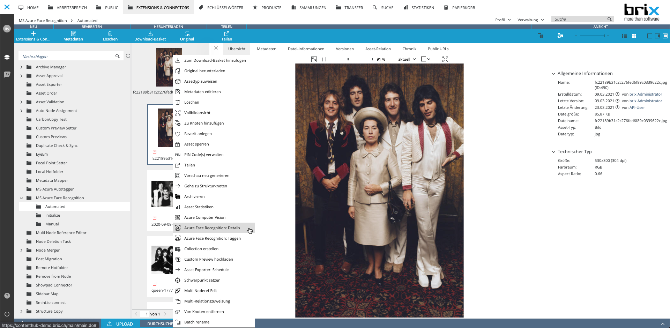Click the user avatar in sidebar
This screenshot has width=670, height=328.
tap(7, 29)
